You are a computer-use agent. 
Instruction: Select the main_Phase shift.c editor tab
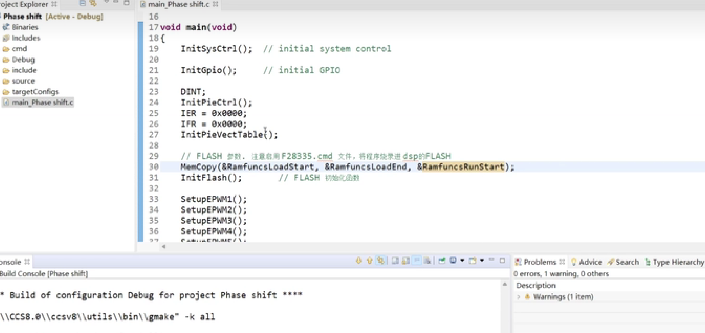click(178, 4)
